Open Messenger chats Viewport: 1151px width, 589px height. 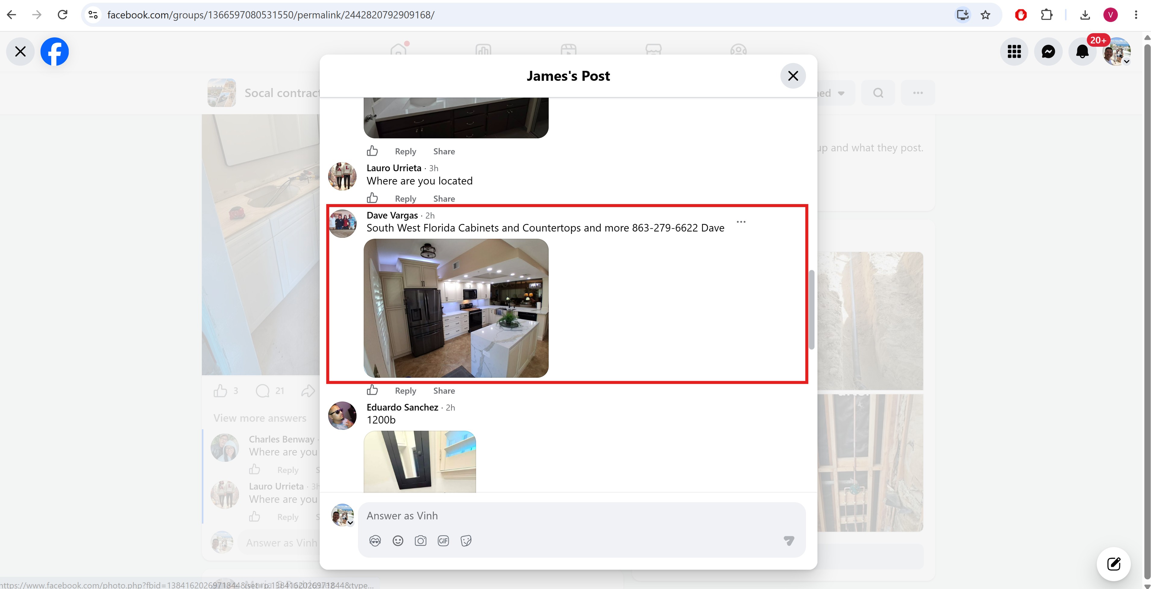click(1048, 51)
